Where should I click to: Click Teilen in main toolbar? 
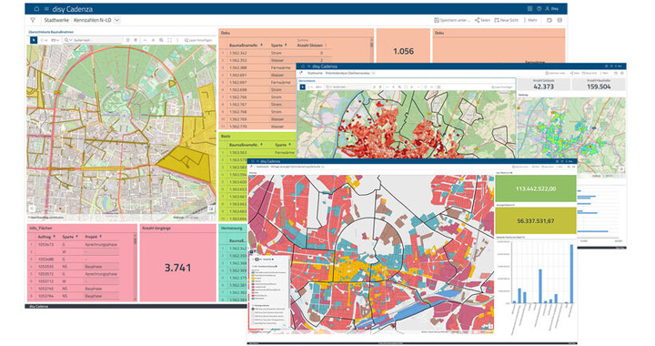[482, 20]
